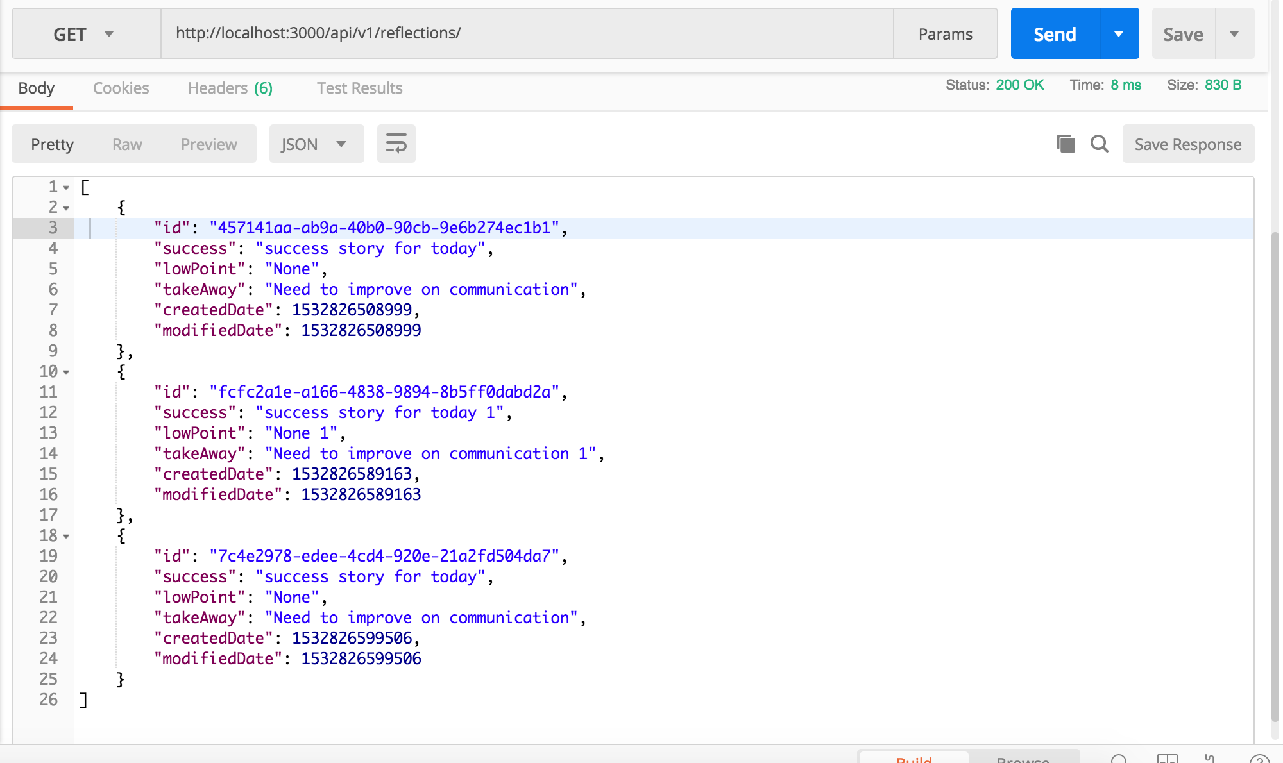Image resolution: width=1283 pixels, height=763 pixels.
Task: Click the Params button
Action: coord(945,34)
